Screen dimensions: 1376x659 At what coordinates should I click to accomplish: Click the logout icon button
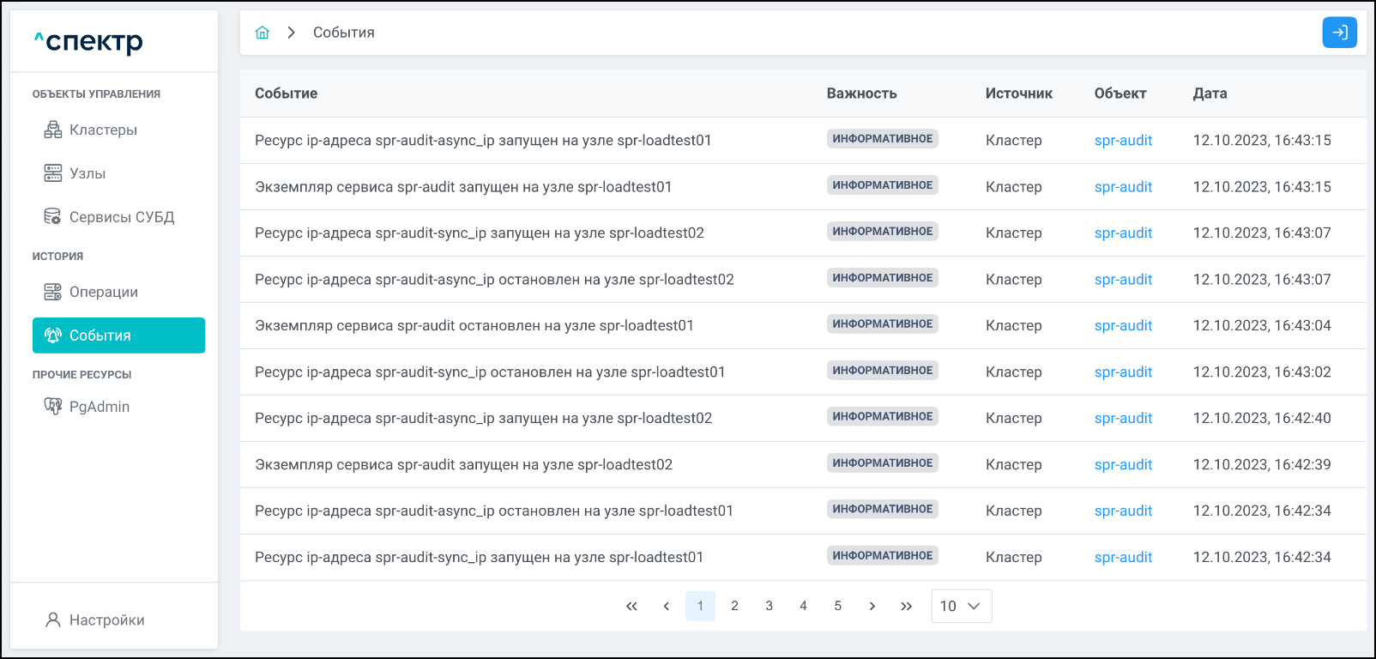point(1339,33)
